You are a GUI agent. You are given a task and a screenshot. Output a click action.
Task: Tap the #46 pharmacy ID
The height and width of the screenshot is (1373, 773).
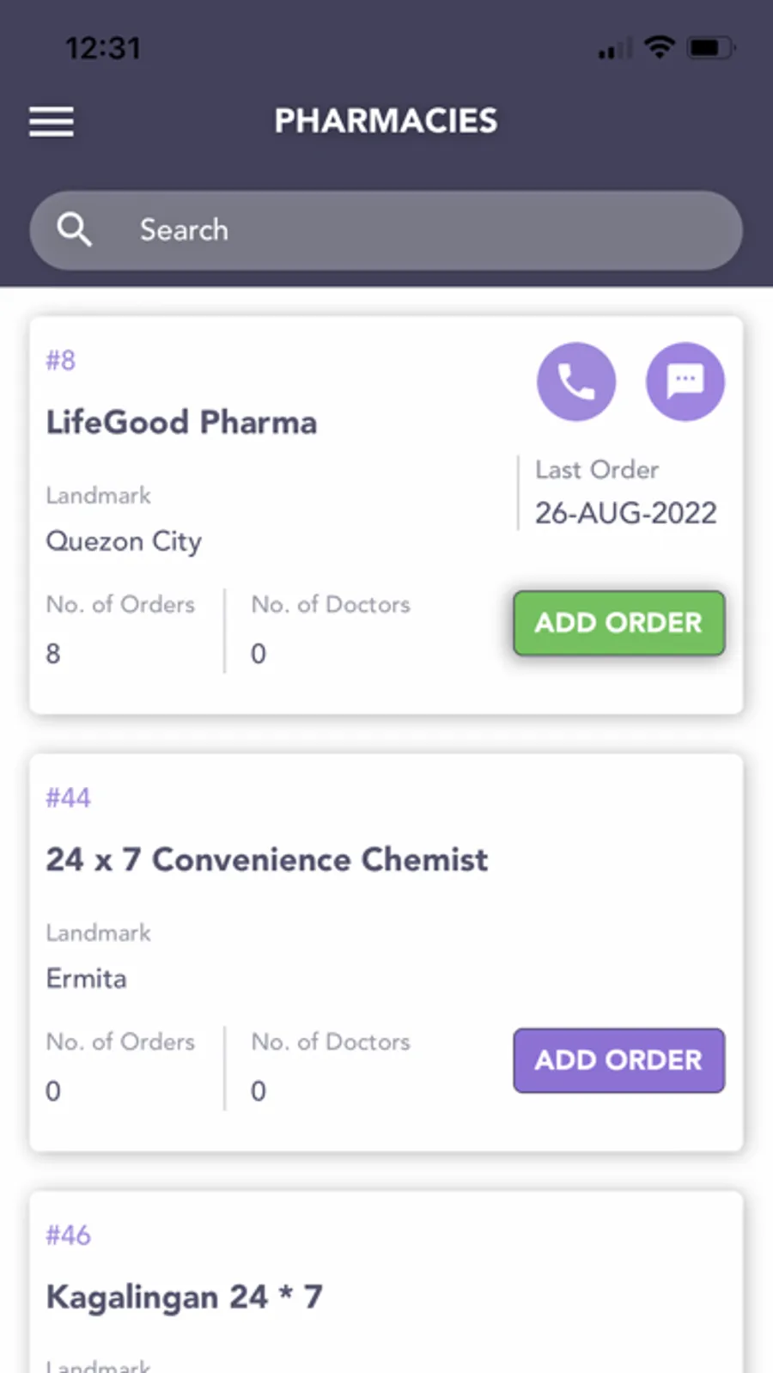click(68, 1235)
